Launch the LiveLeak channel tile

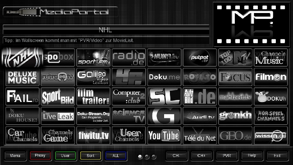[x=58, y=116]
